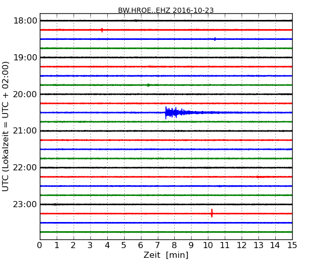Click the x-axis tick label 15
The width and height of the screenshot is (332, 266).
(x=292, y=245)
